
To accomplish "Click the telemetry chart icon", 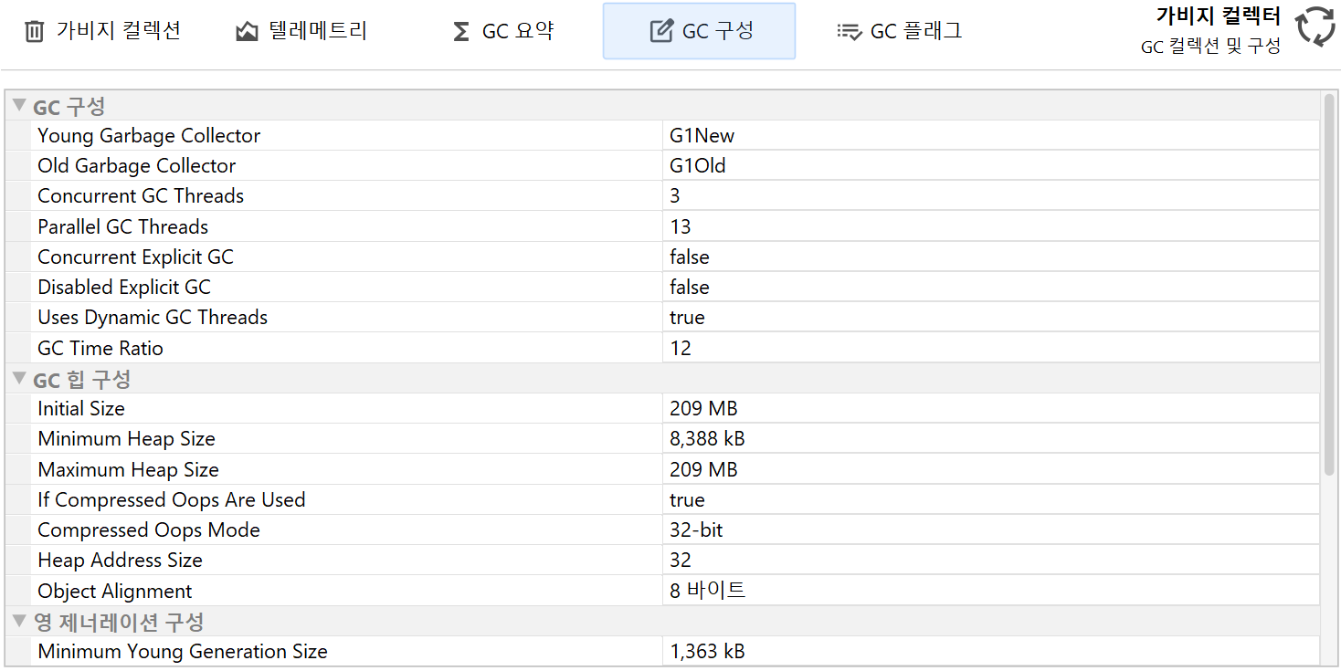I will coord(247,32).
